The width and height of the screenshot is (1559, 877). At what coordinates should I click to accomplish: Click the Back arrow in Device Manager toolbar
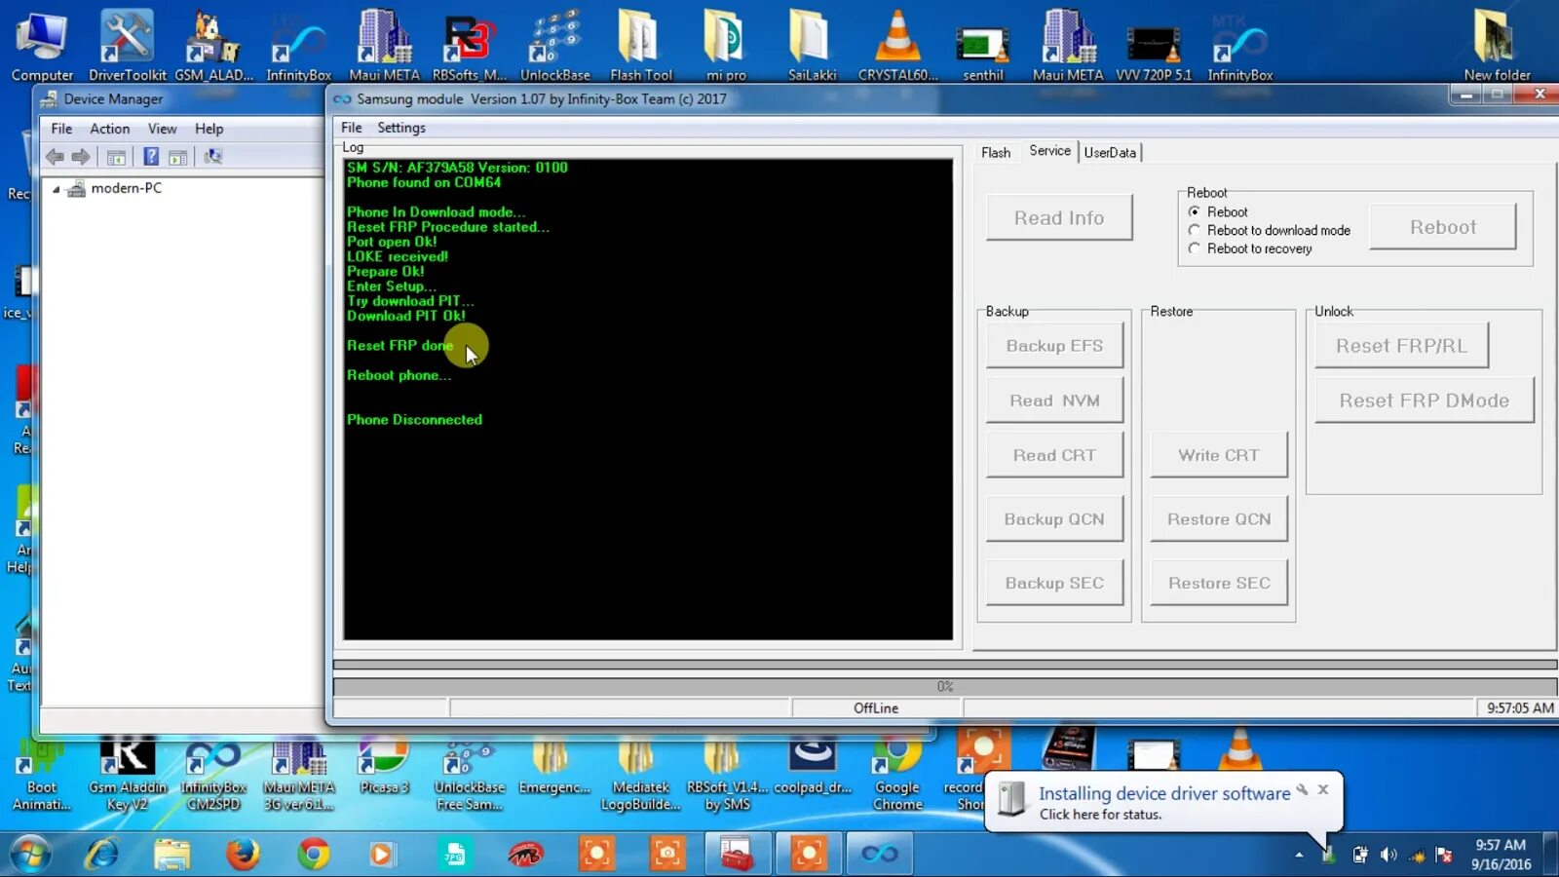click(x=56, y=157)
